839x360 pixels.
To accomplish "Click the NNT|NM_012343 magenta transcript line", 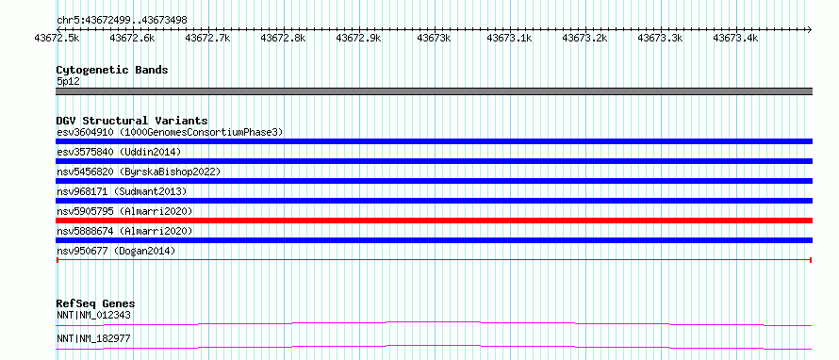I will [434, 323].
